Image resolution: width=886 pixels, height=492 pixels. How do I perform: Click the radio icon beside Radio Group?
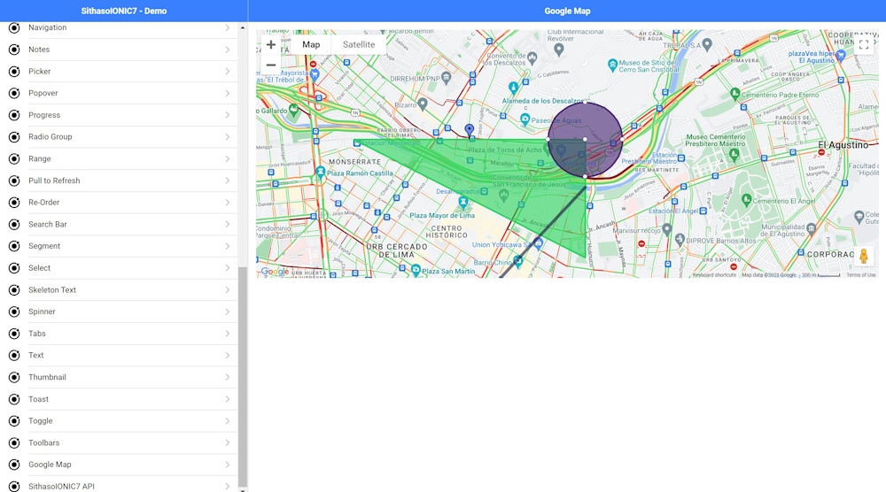click(14, 137)
